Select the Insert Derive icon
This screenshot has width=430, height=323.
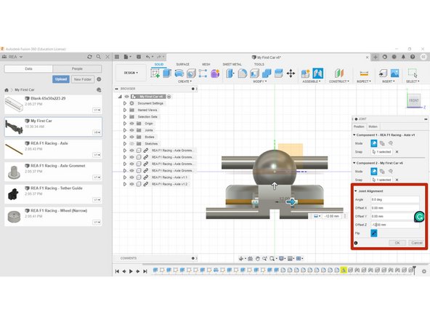click(383, 73)
